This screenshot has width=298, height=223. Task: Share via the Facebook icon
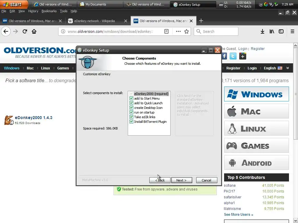(x=224, y=56)
